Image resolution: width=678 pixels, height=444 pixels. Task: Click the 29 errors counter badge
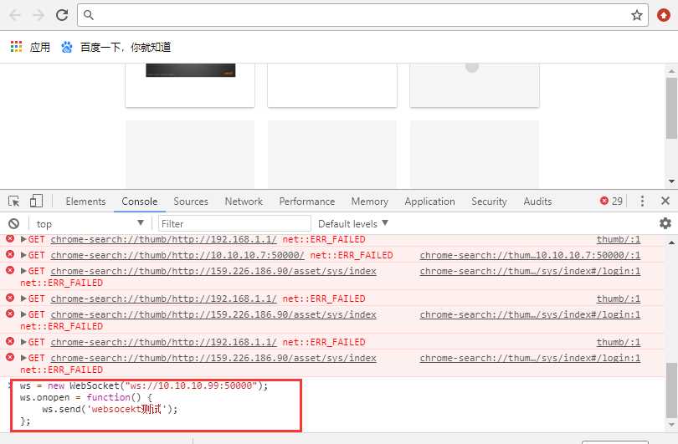pos(611,201)
